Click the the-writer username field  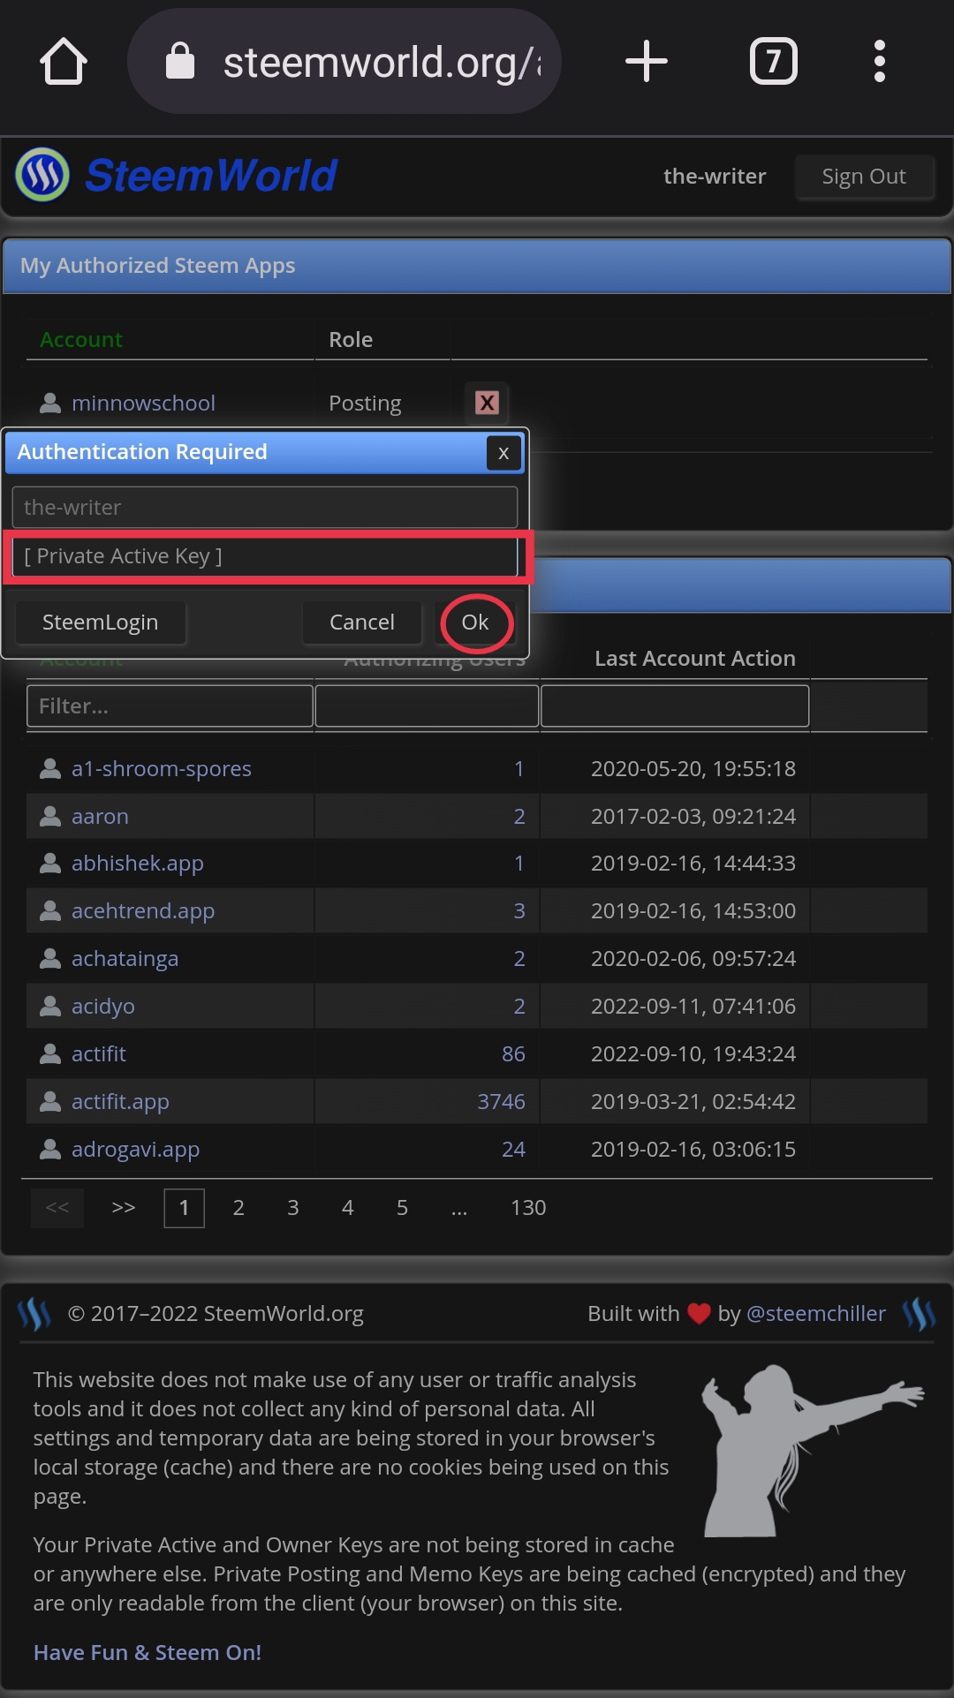pyautogui.click(x=265, y=508)
